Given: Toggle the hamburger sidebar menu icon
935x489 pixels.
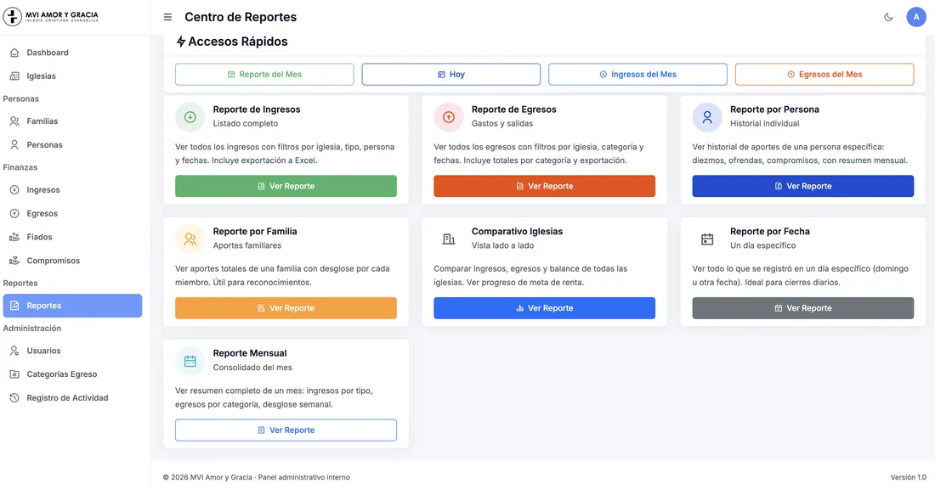Looking at the screenshot, I should (167, 17).
